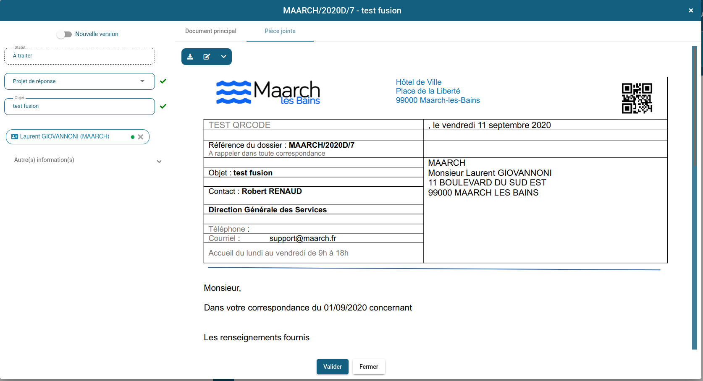Open the Projet de réponse dropdown
The image size is (703, 381).
coord(79,81)
